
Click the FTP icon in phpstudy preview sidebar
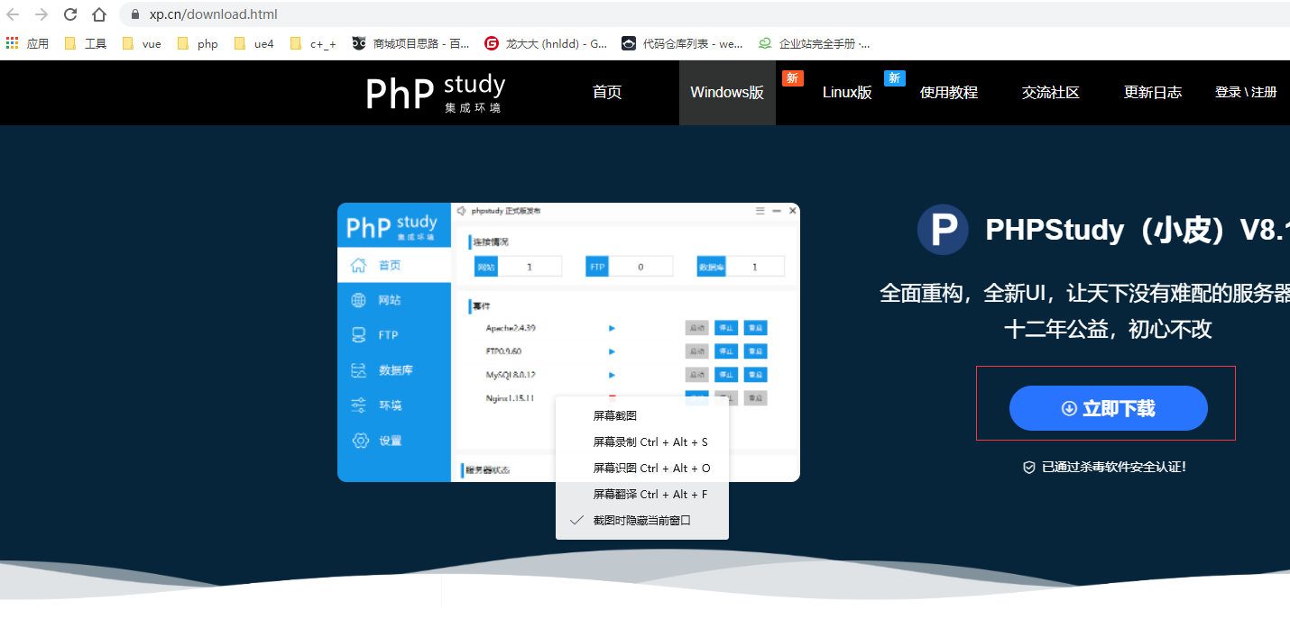pyautogui.click(x=359, y=335)
